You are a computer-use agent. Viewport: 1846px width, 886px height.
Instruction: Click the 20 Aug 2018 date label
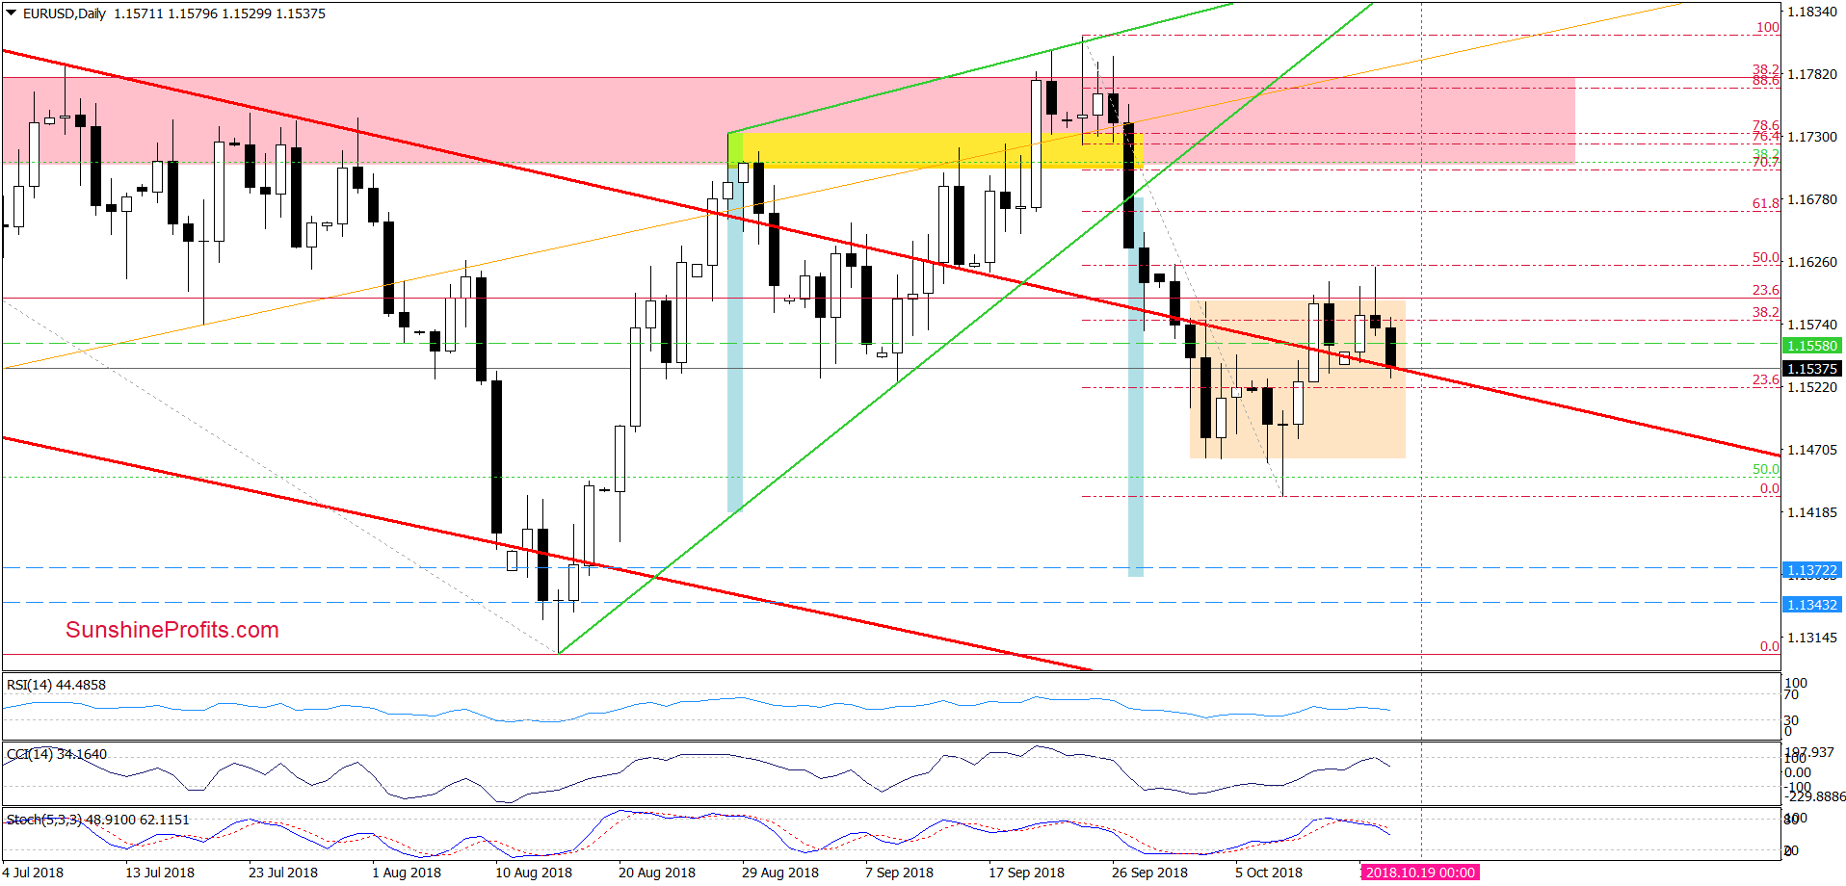click(657, 873)
